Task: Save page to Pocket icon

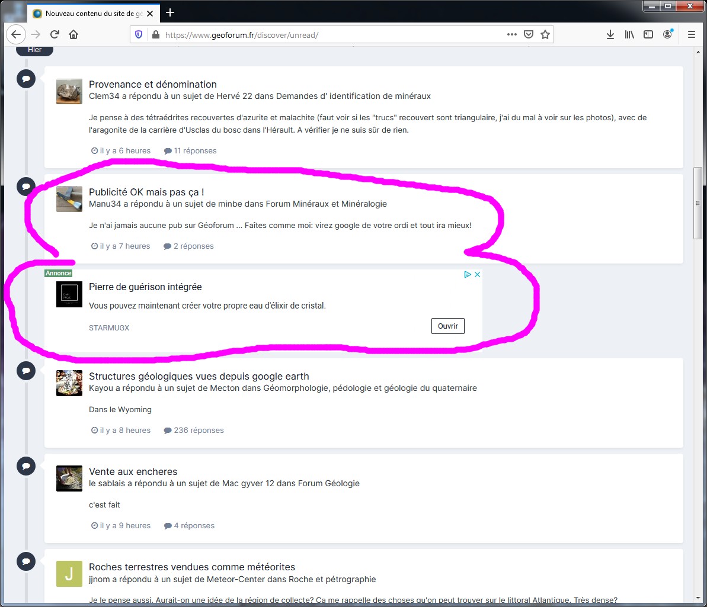Action: (x=529, y=34)
